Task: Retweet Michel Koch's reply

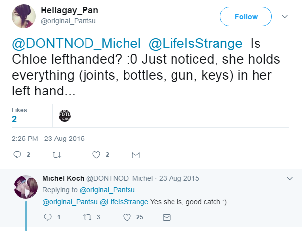Action: pos(87,217)
